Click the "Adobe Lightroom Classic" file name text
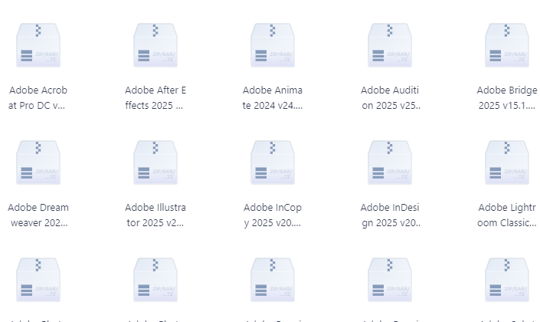 click(x=507, y=215)
